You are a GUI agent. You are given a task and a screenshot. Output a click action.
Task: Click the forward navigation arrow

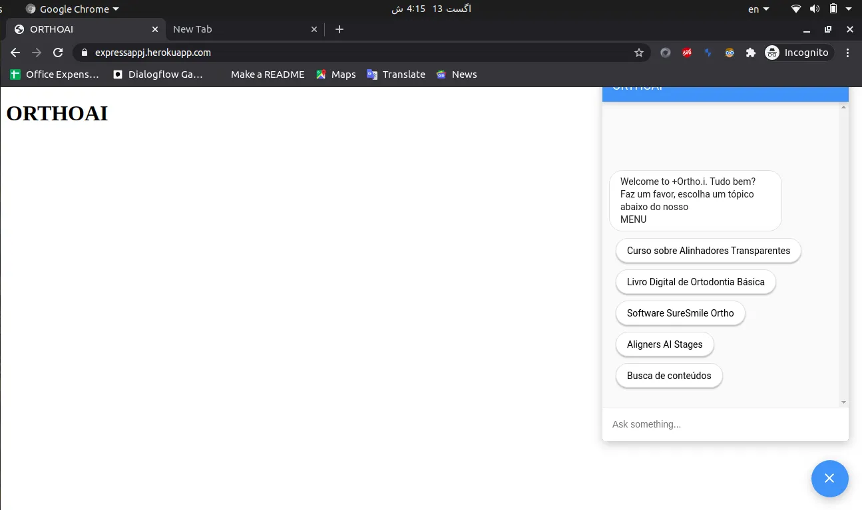[37, 53]
